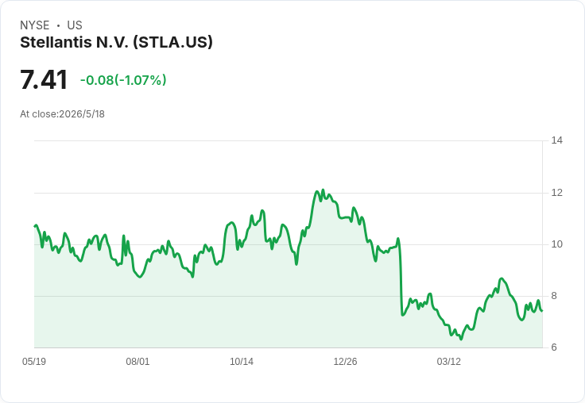The height and width of the screenshot is (403, 585).
Task: Click the 05/19 x-axis date label
Action: [34, 361]
